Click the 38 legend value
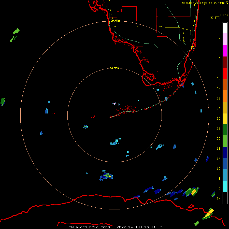The width and height of the screenshot is (229, 229). coord(219,98)
